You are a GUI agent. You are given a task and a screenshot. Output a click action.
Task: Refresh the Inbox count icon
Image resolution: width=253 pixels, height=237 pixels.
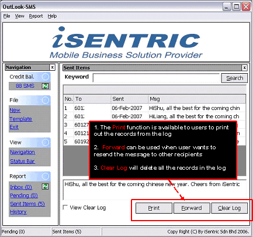[x=45, y=187]
